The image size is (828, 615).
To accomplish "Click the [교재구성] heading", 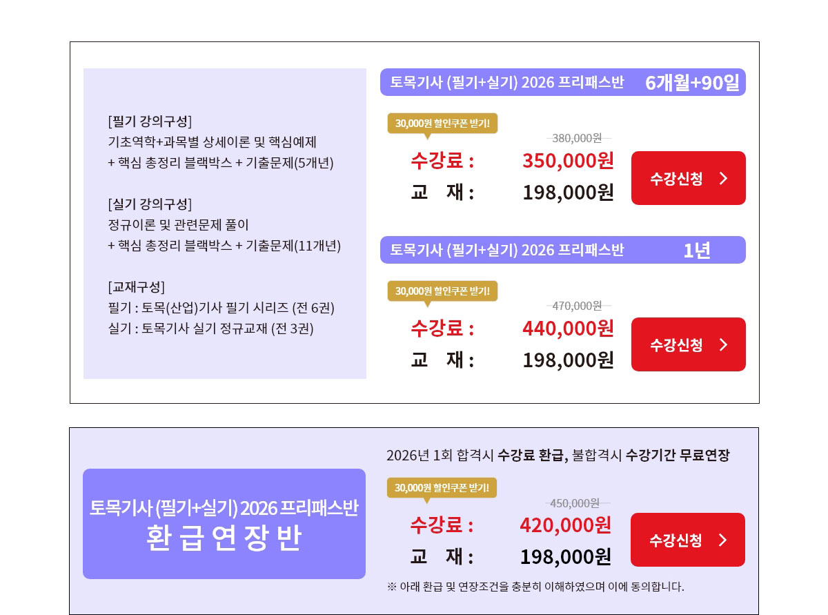I will 137,287.
